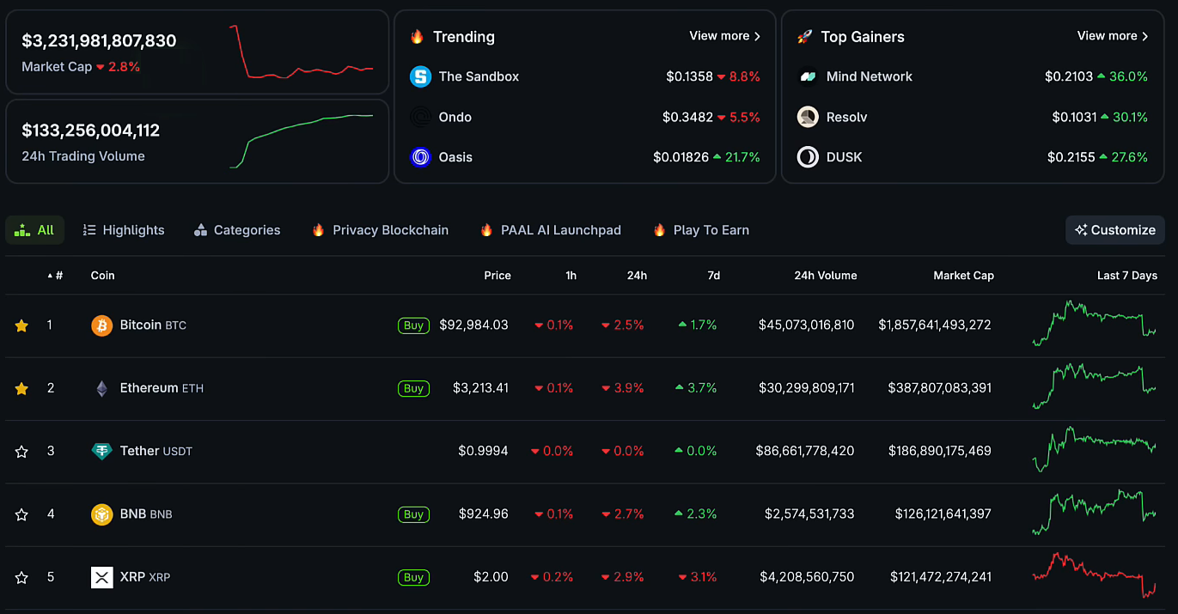Sort table by rank number column

tap(56, 276)
